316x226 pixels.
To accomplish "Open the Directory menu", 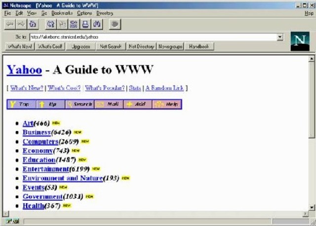I will 105,13.
